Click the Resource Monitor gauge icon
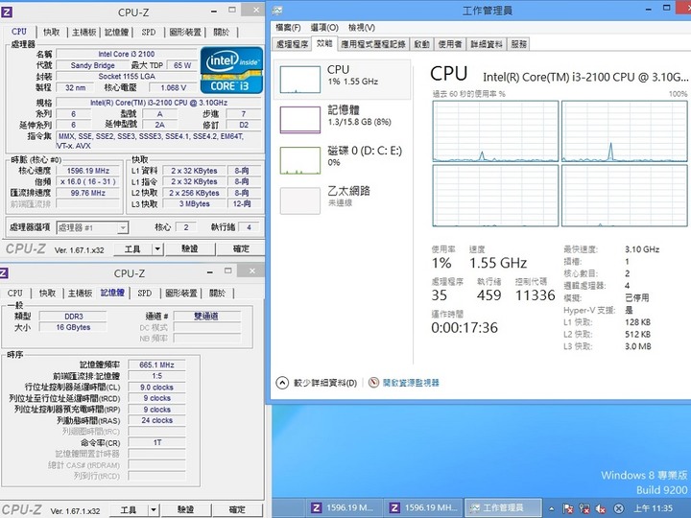The width and height of the screenshot is (691, 518). 373,383
